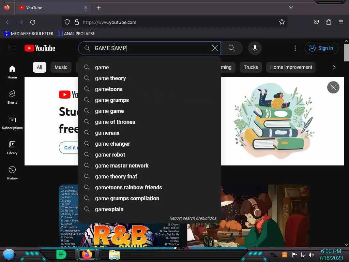Open Firefox extensions panel
This screenshot has width=349, height=262.
click(329, 22)
